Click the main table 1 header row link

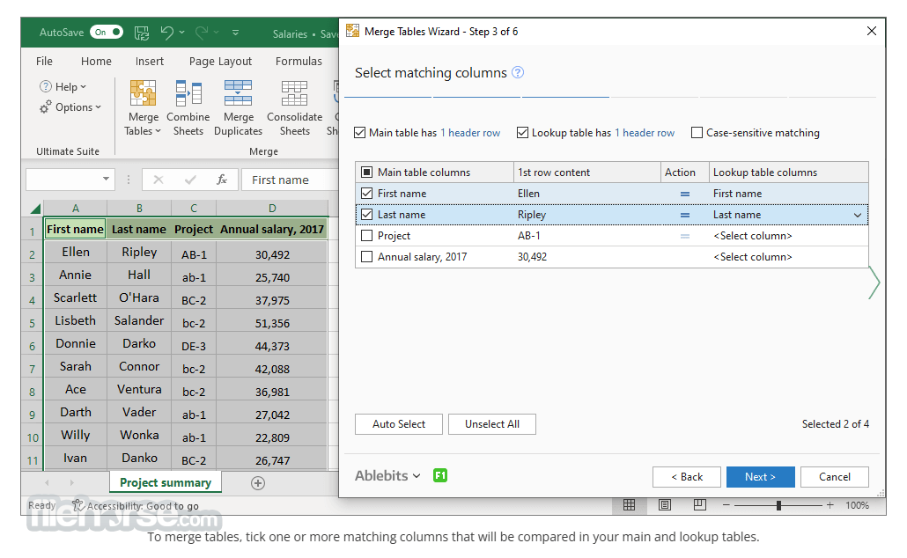[470, 133]
